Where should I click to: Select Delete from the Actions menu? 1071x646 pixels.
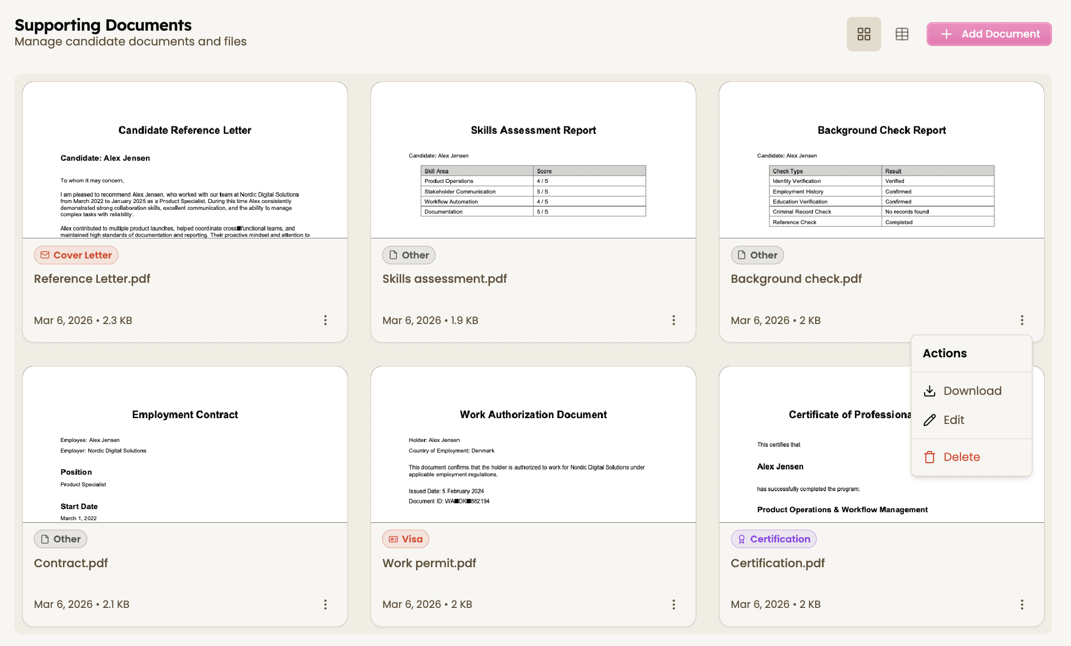coord(961,457)
